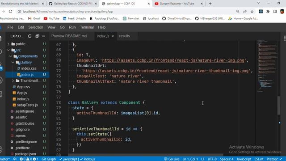This screenshot has width=286, height=161.
Task: Open src index.js below App.js
Action: point(23,99)
